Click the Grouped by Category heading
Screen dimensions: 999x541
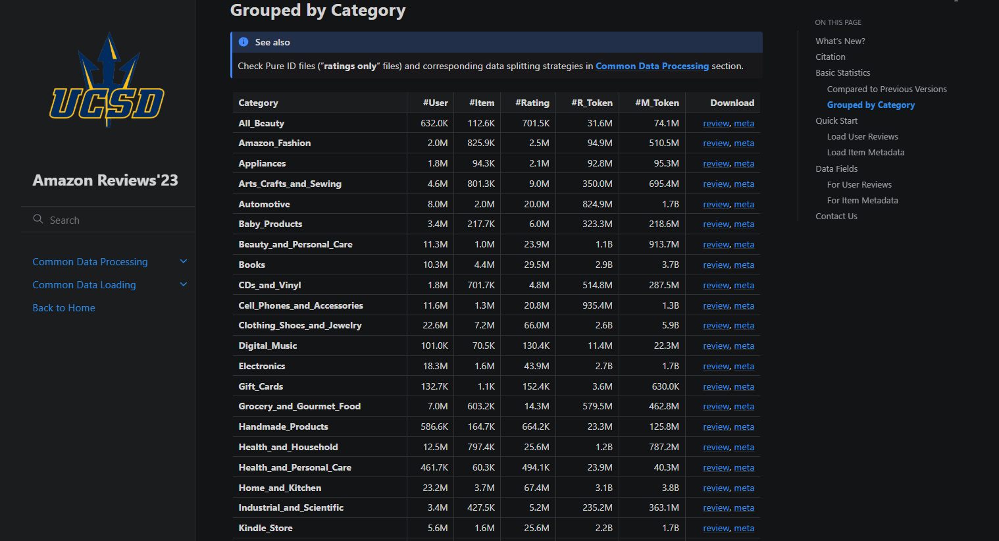tap(318, 11)
